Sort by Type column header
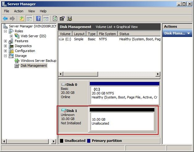The image size is (194, 152). tap(92, 34)
